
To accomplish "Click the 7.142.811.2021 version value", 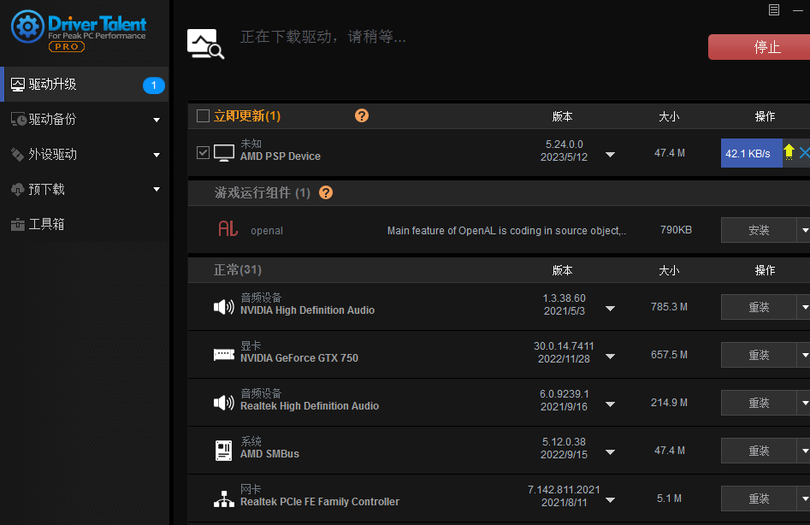I will (564, 489).
